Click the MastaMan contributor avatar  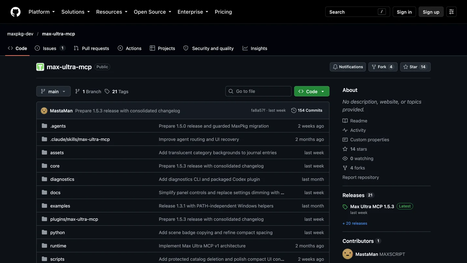(348, 254)
